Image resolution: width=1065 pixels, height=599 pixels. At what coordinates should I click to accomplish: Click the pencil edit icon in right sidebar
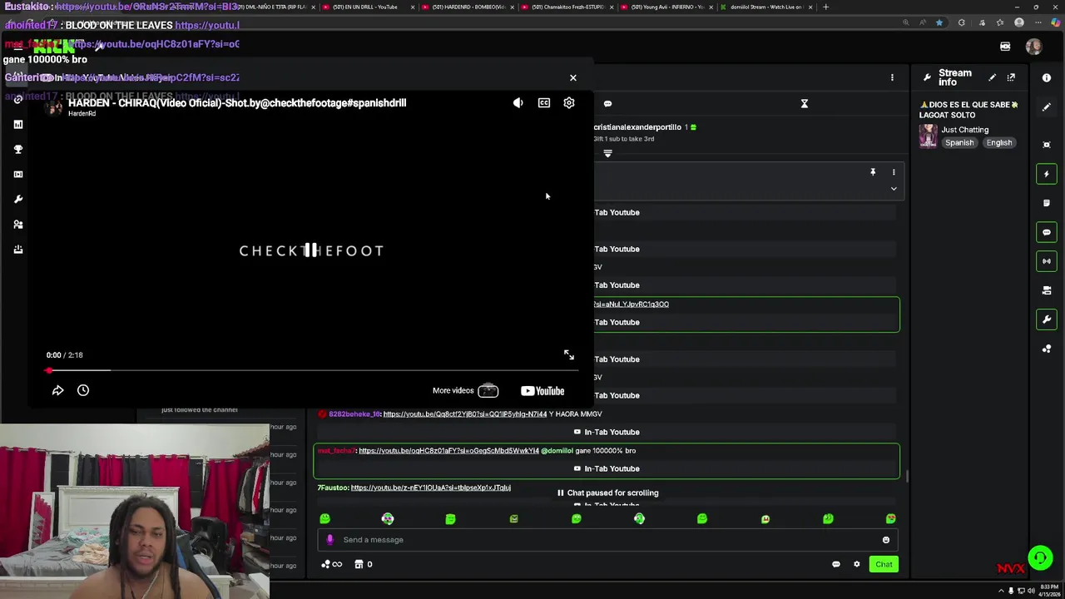[x=1047, y=107]
